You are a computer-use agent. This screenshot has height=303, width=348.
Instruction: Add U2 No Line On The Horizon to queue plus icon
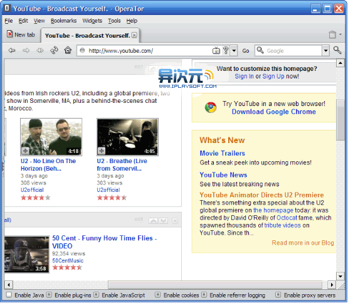point(25,151)
